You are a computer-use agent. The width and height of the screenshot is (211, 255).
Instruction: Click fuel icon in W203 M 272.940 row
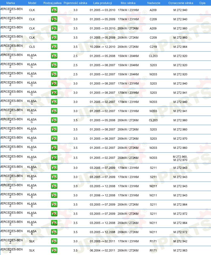pyautogui.click(x=54, y=102)
